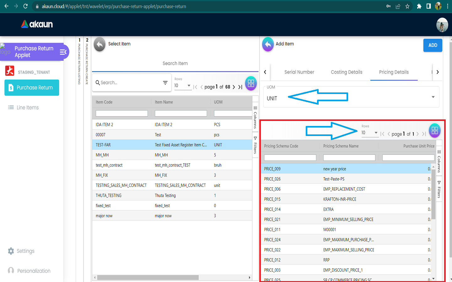Click the Item Code filter input field

point(121,113)
